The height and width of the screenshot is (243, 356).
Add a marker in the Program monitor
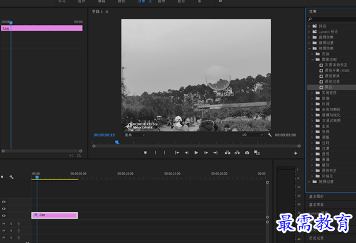pos(145,153)
